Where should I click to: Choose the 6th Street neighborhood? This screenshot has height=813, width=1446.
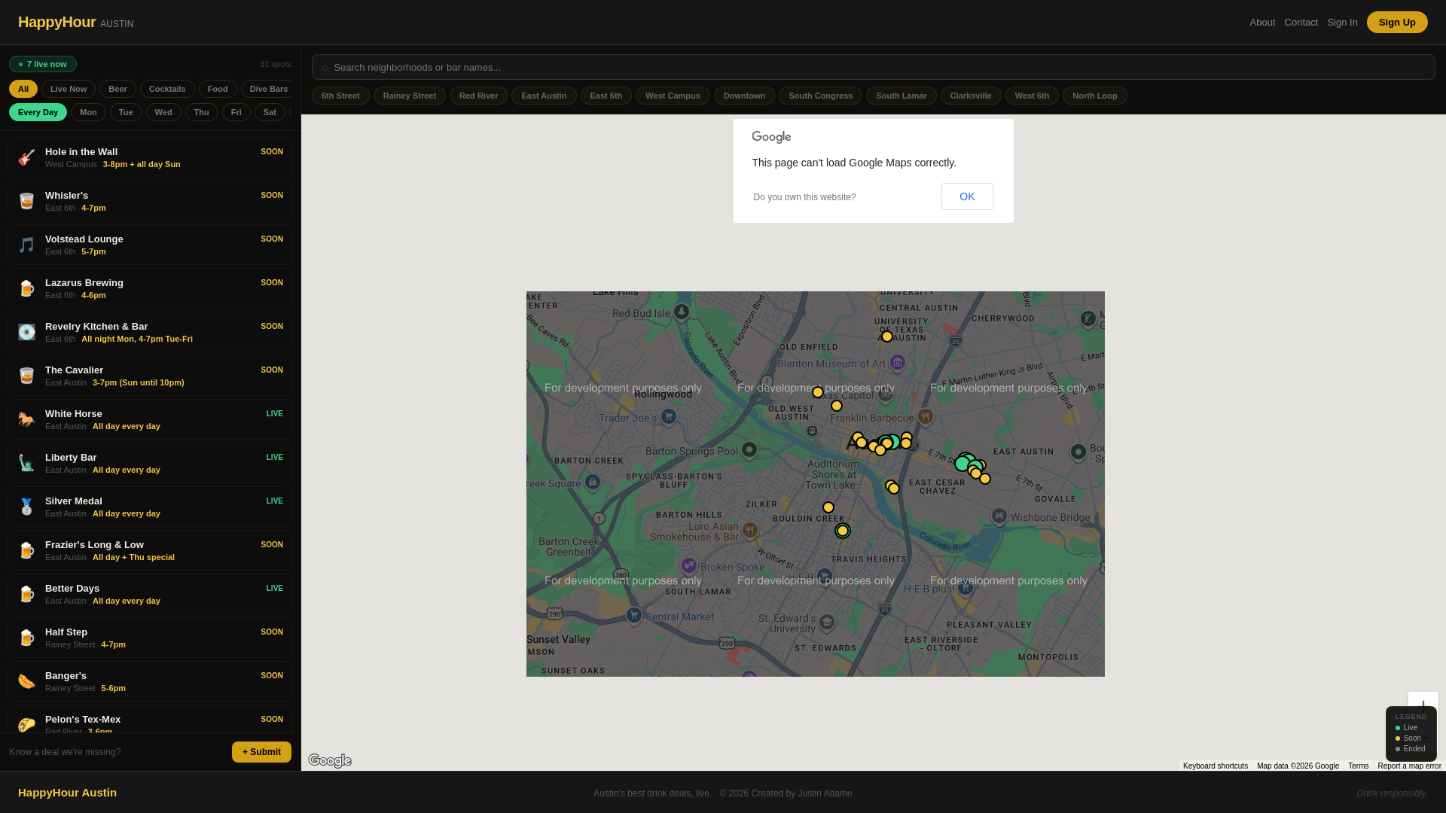(340, 96)
